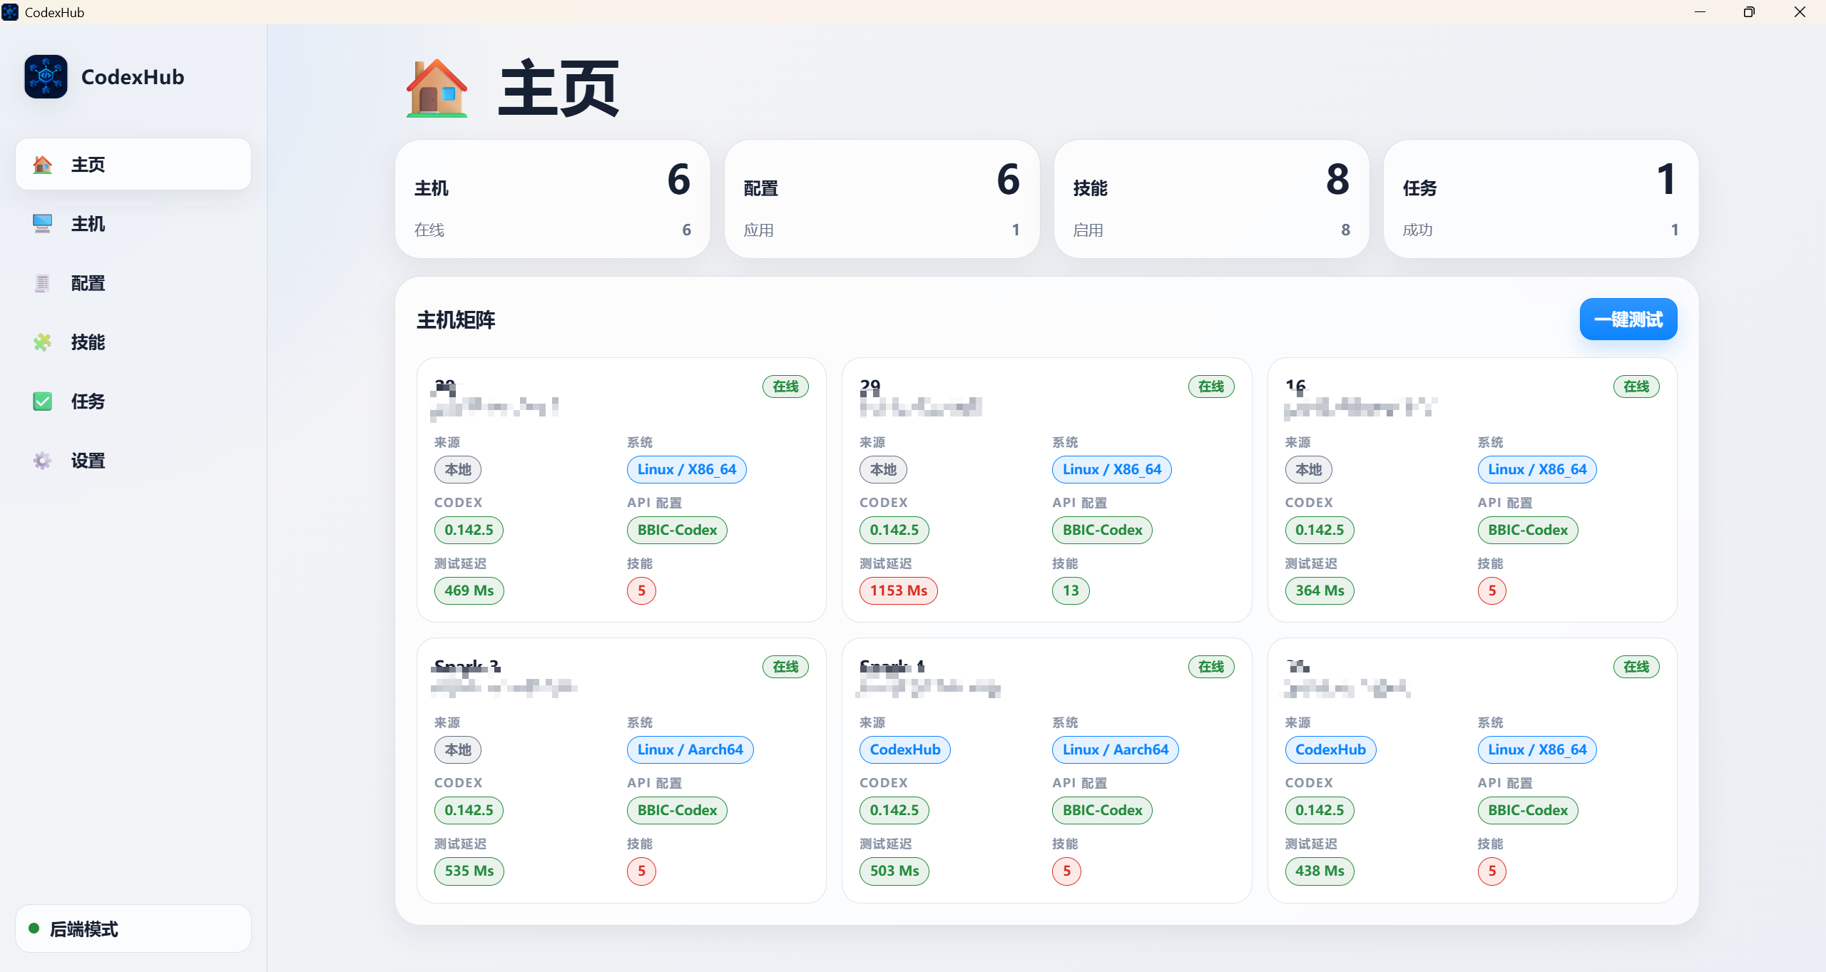Click the BBIC-Codex badge on 469 Ms card
This screenshot has width=1826, height=972.
pos(677,530)
